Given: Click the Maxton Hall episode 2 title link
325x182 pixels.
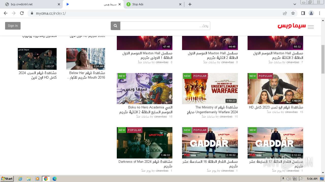Looking at the screenshot, I should (x=213, y=56).
